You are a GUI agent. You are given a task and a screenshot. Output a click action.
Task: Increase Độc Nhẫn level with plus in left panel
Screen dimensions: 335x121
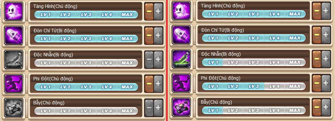pyautogui.click(x=158, y=60)
